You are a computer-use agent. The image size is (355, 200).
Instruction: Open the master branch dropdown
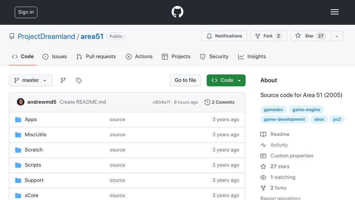[31, 80]
